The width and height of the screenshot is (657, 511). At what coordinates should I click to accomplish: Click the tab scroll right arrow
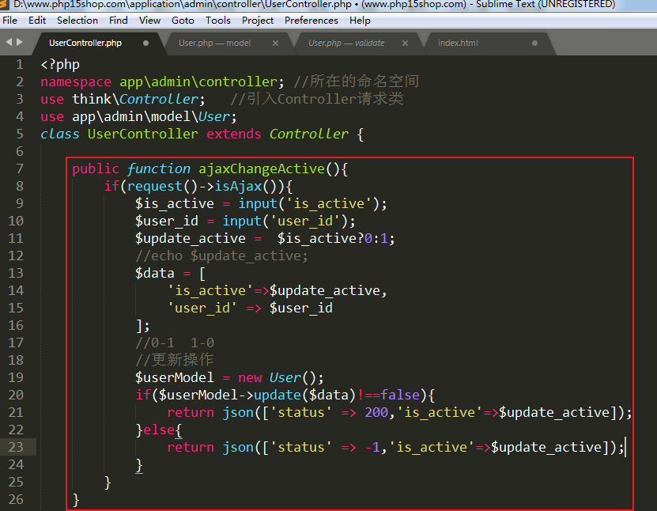click(20, 43)
